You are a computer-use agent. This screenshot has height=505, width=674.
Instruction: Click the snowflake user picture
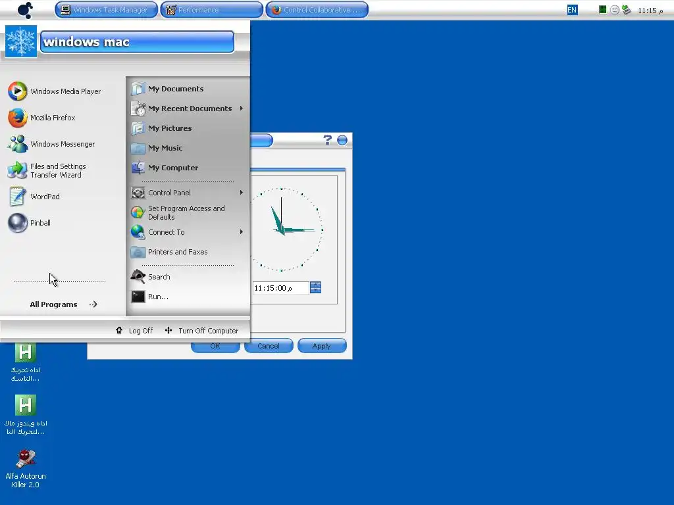click(20, 41)
